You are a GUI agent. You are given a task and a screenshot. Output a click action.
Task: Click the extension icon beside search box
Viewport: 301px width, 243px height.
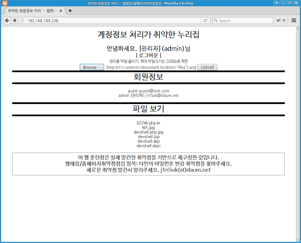tap(278, 20)
